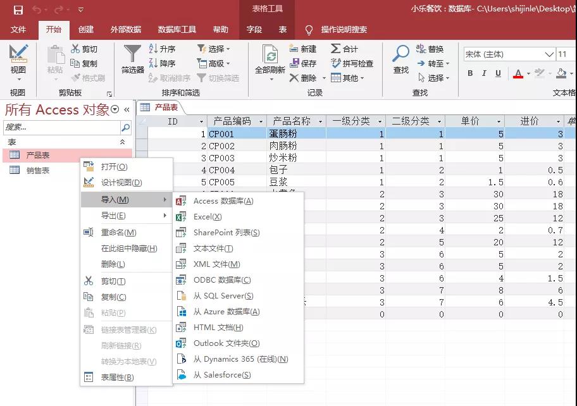Select the 销售表 table in navigation pane
The width and height of the screenshot is (577, 406).
click(x=67, y=170)
